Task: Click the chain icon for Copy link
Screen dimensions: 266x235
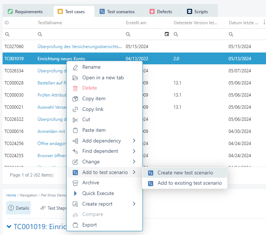Action: [x=75, y=109]
